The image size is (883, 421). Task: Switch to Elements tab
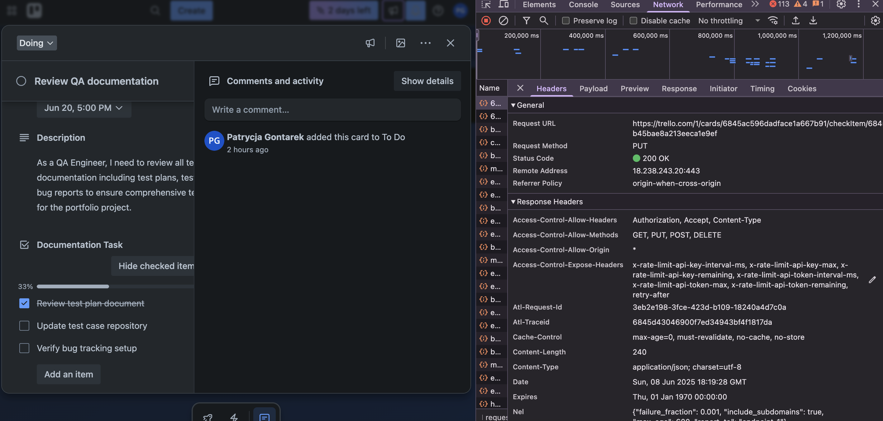pos(539,4)
